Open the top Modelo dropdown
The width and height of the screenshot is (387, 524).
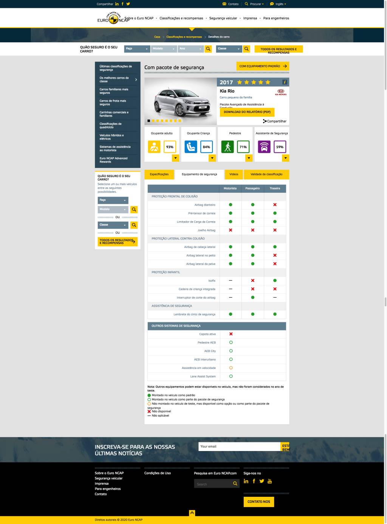164,49
